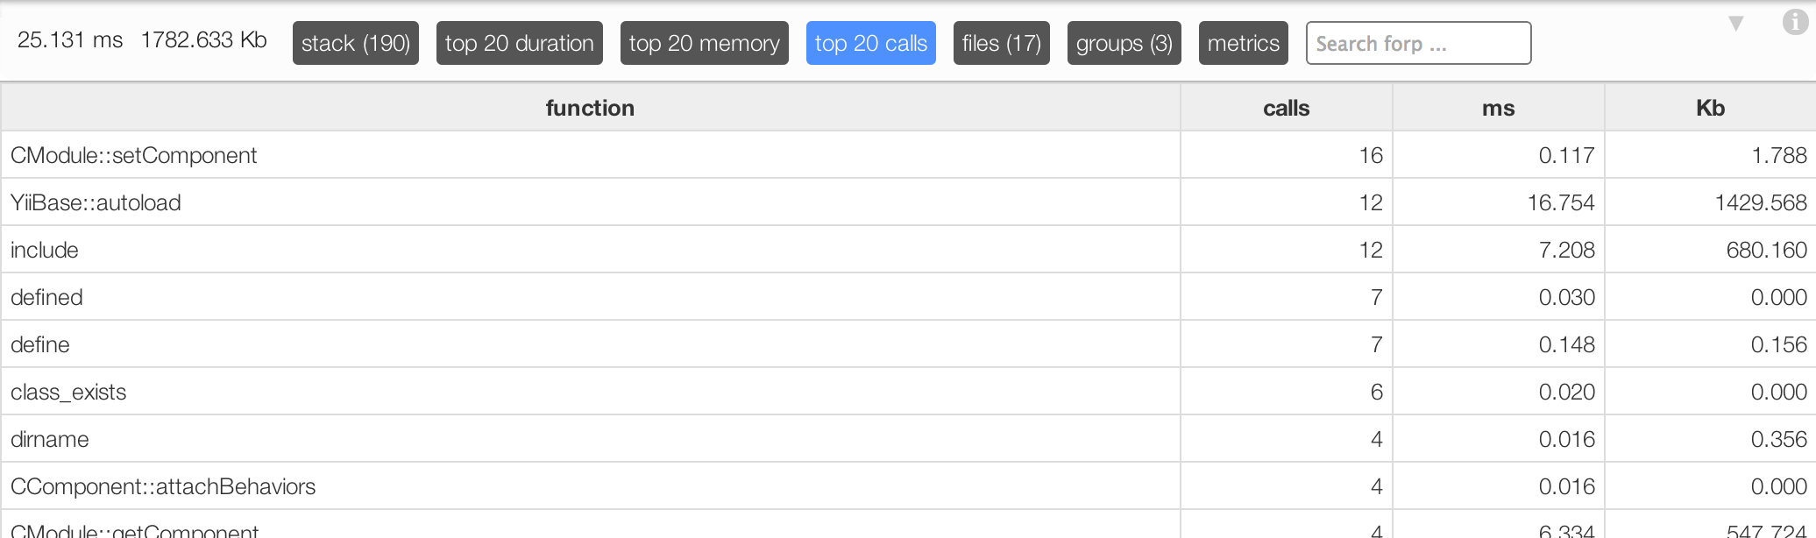Sort by the Kb column header
Viewport: 1816px width, 538px height.
tap(1710, 108)
